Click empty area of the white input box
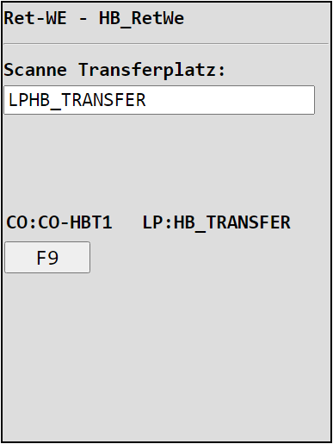Screen dimensions: 333x444 coord(230,100)
